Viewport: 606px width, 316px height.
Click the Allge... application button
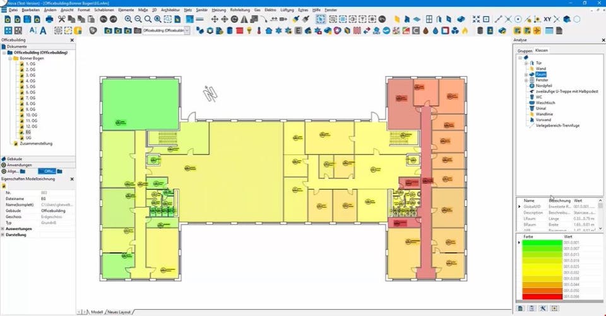coord(13,171)
